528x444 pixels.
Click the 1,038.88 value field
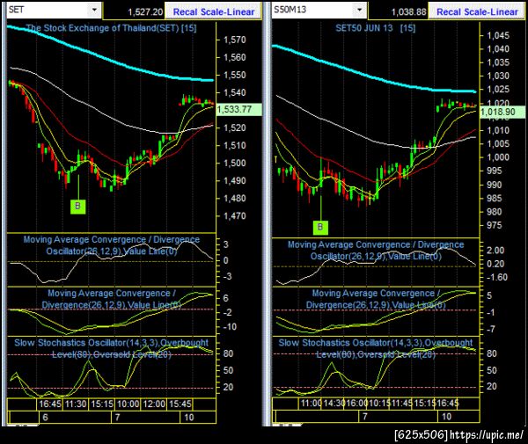(399, 12)
